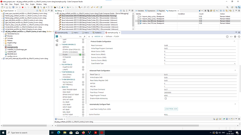Add an EEPROM instance with plus icon
241x135 pixels.
[x=83, y=47]
